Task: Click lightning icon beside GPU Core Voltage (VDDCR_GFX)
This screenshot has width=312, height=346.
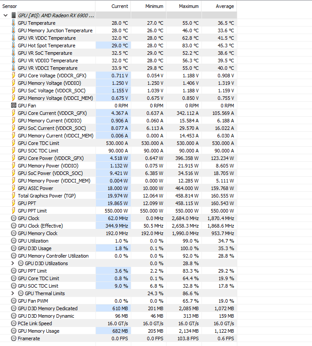Action: tap(13, 75)
